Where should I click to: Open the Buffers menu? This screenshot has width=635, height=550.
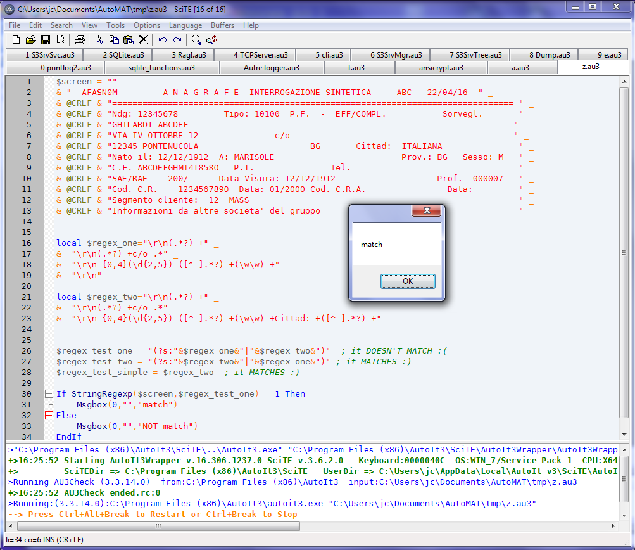[222, 25]
